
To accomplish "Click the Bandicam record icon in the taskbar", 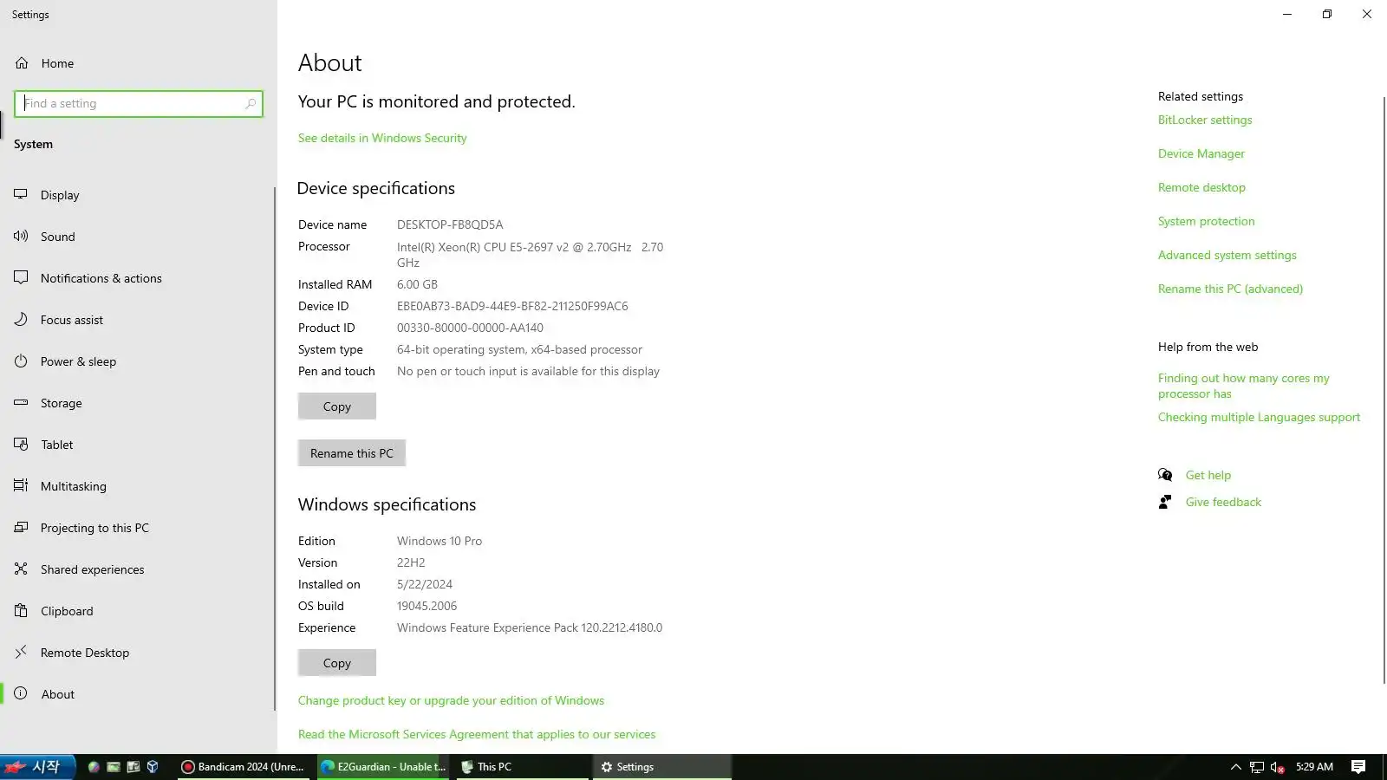I will point(187,767).
